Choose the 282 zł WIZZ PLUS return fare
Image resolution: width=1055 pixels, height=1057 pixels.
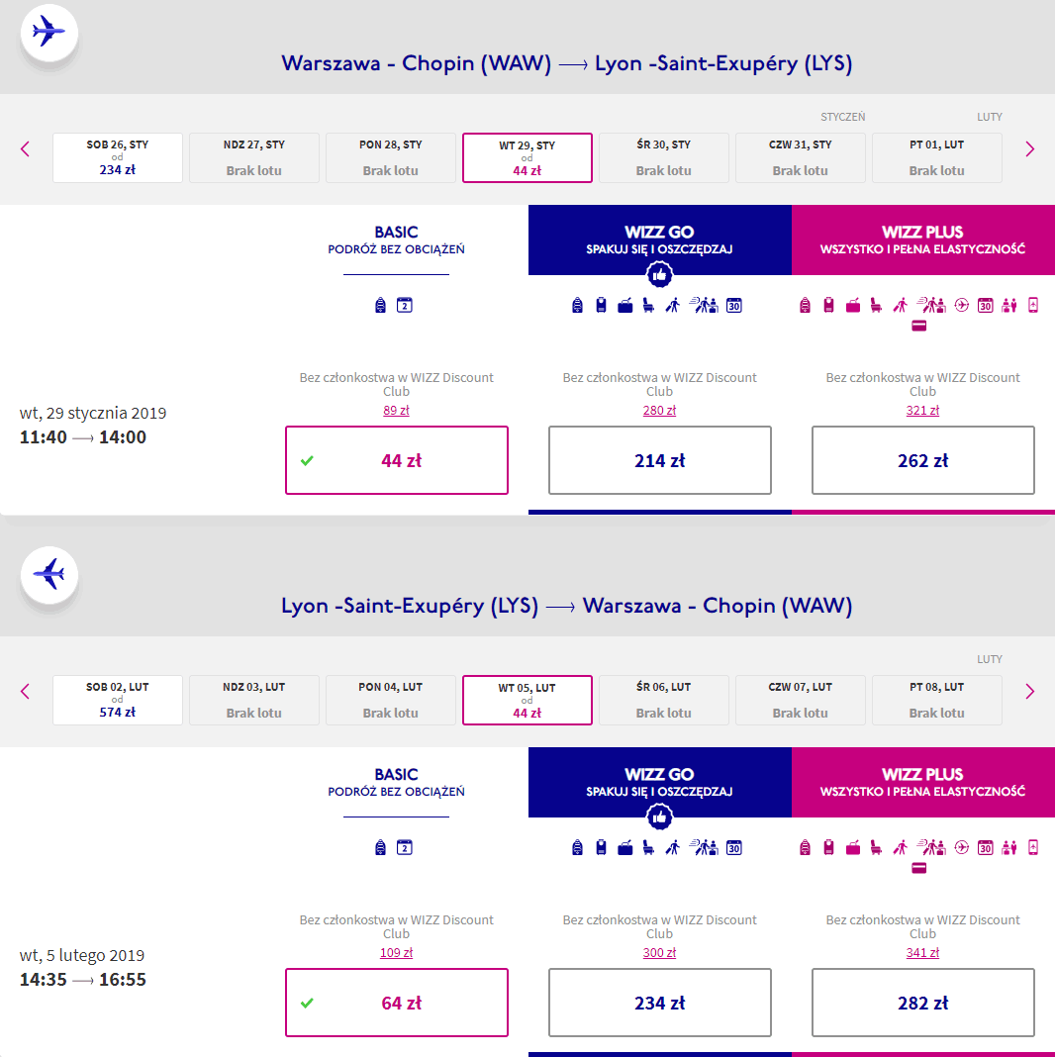pos(922,1003)
